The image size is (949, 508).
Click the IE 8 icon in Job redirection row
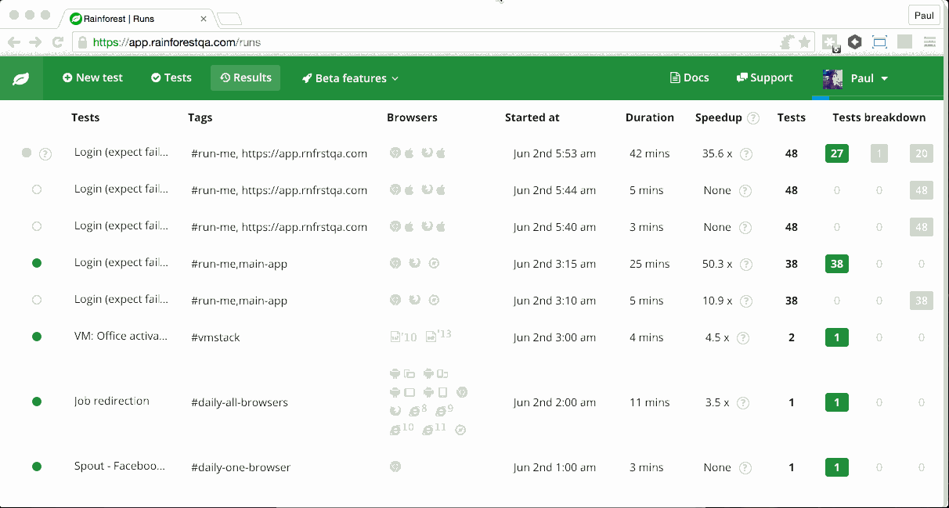(419, 410)
